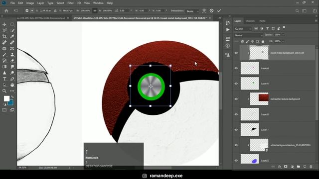The image size is (319, 179).
Task: Toggle link between width and height
Action: [95, 10]
